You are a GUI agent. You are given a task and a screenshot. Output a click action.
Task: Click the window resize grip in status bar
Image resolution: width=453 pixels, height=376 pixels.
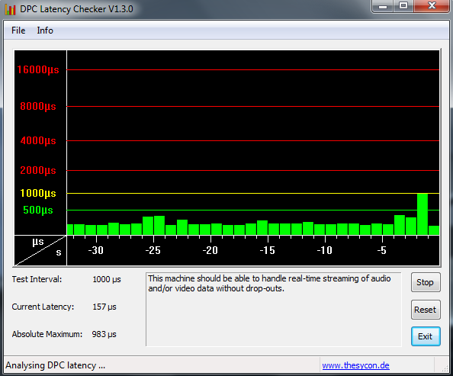coord(445,368)
